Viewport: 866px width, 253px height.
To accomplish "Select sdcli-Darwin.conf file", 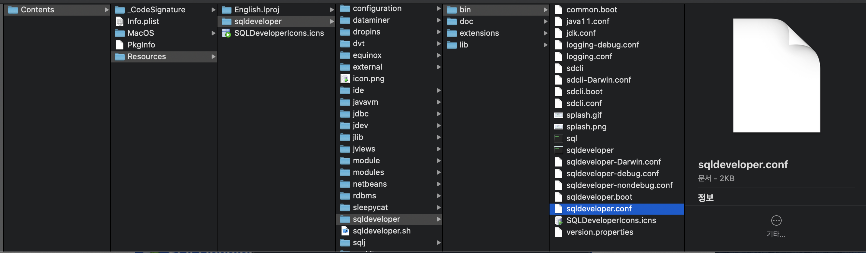I will [617, 80].
